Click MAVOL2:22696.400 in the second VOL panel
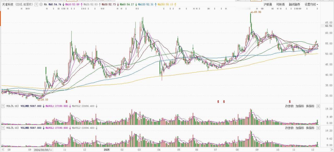Image resolution: width=334 pixels, height=152 pixels. [x=83, y=128]
